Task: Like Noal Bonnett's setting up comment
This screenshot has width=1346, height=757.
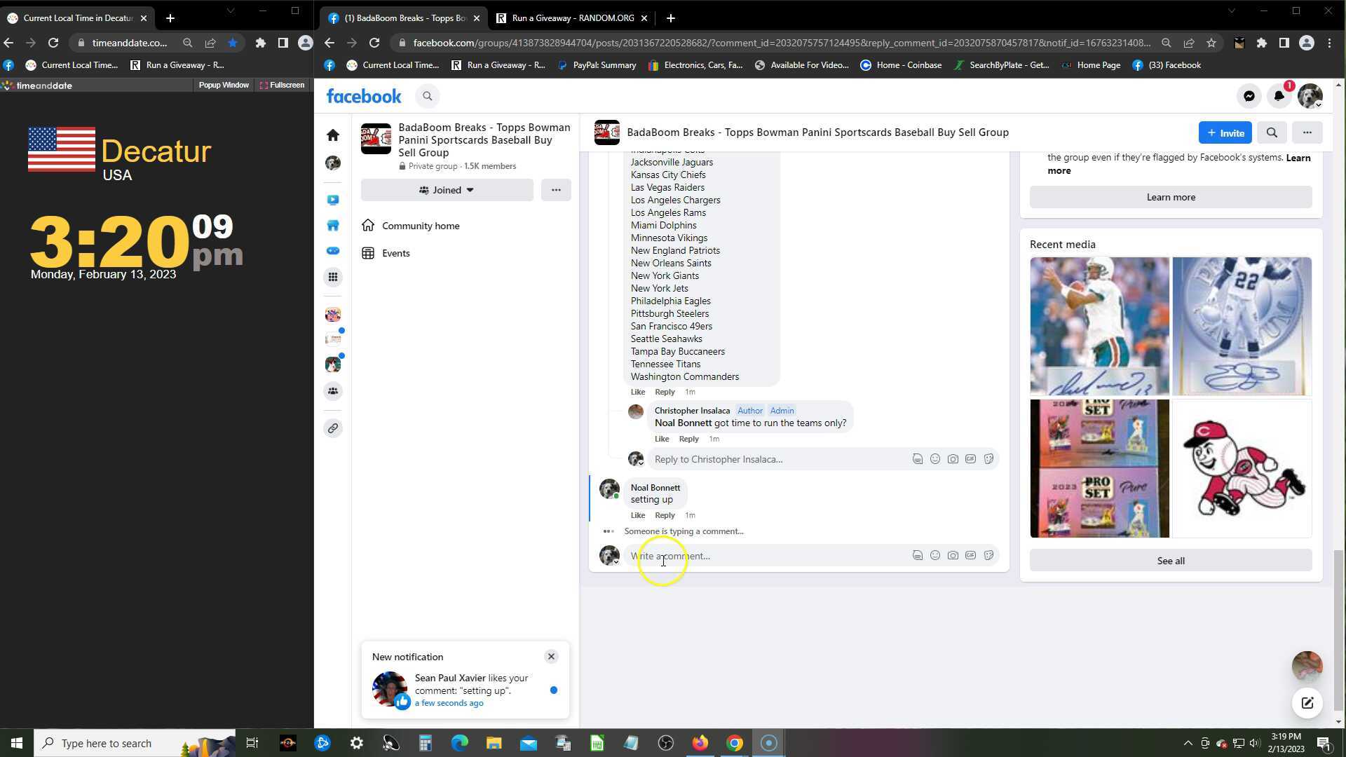Action: pyautogui.click(x=637, y=515)
